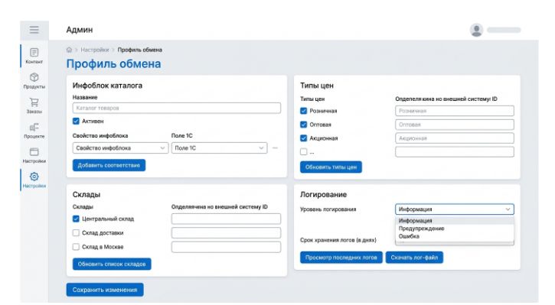Expand the Свойство инфоблока dropdown
The width and height of the screenshot is (555, 305).
pos(120,148)
